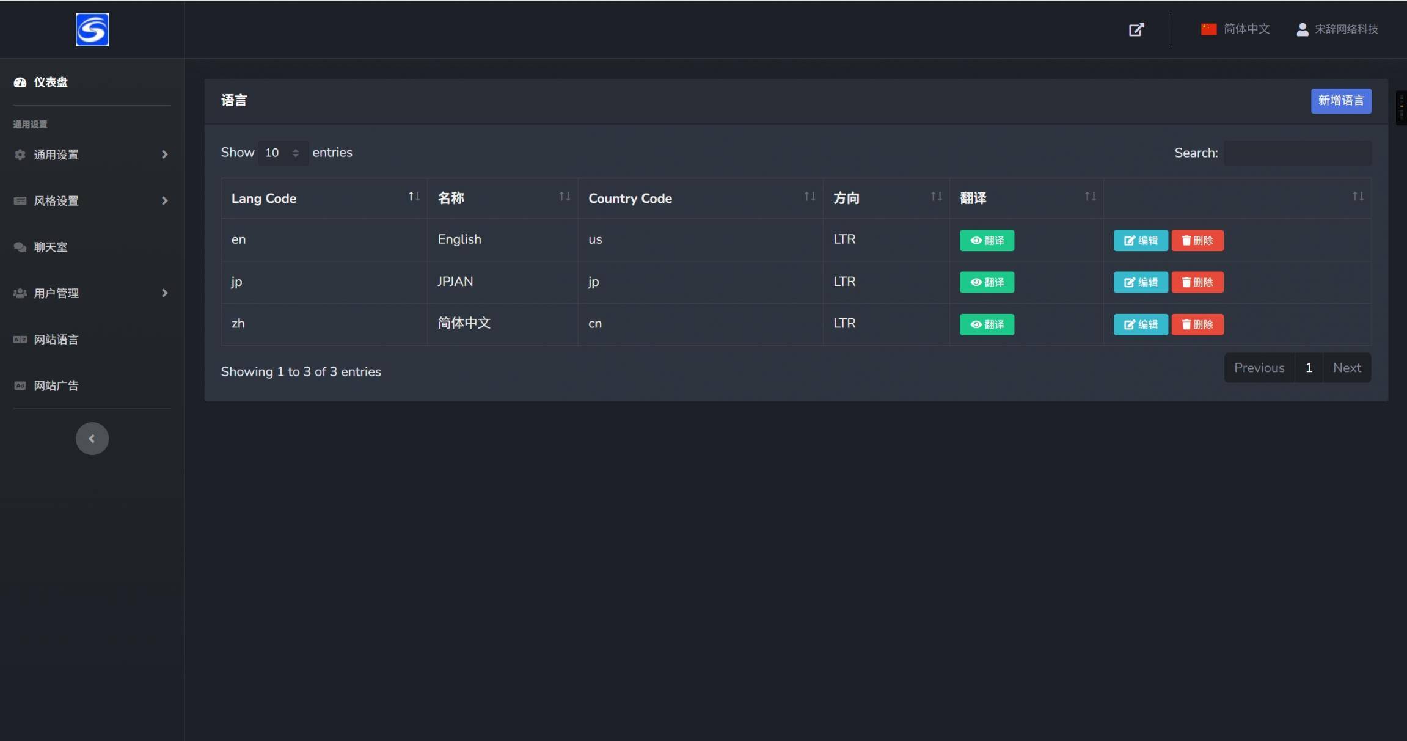Sort by 方向 column arrows
This screenshot has height=741, width=1407.
[x=936, y=197]
